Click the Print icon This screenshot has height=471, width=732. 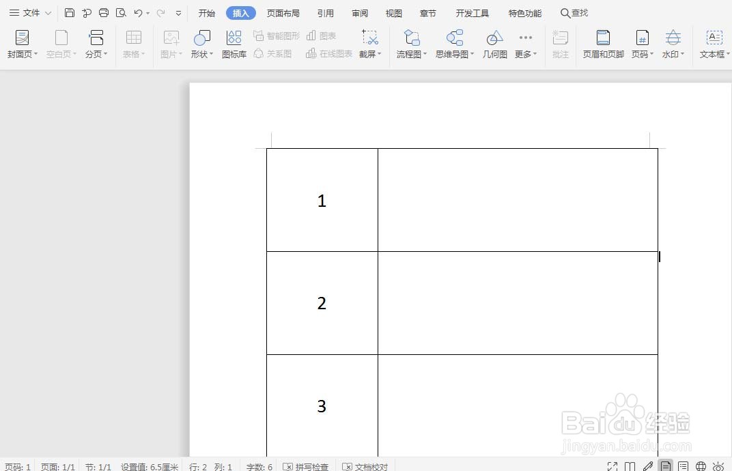[104, 13]
